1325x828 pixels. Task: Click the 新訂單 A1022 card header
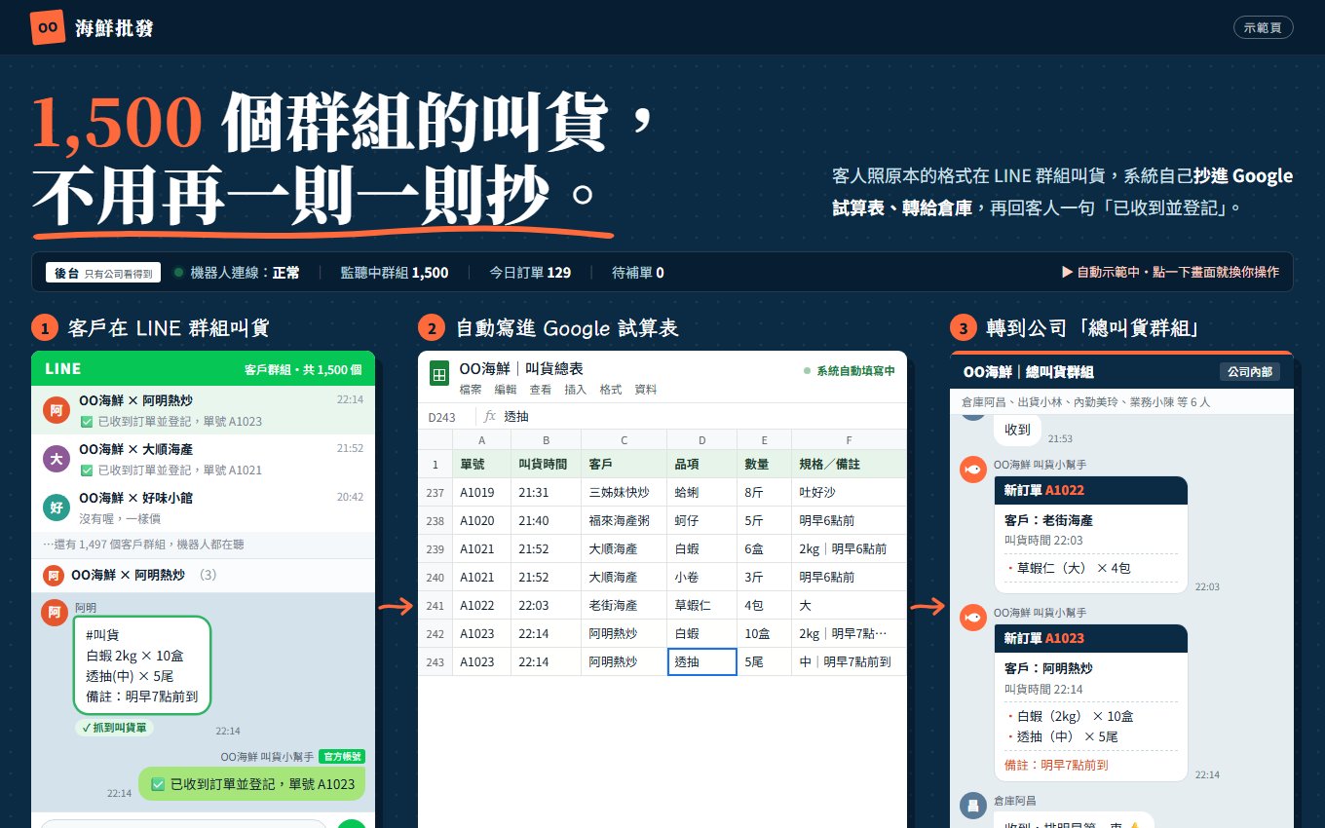pyautogui.click(x=1091, y=490)
